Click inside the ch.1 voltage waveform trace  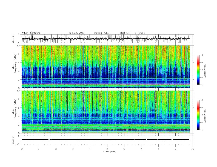click(x=105, y=39)
